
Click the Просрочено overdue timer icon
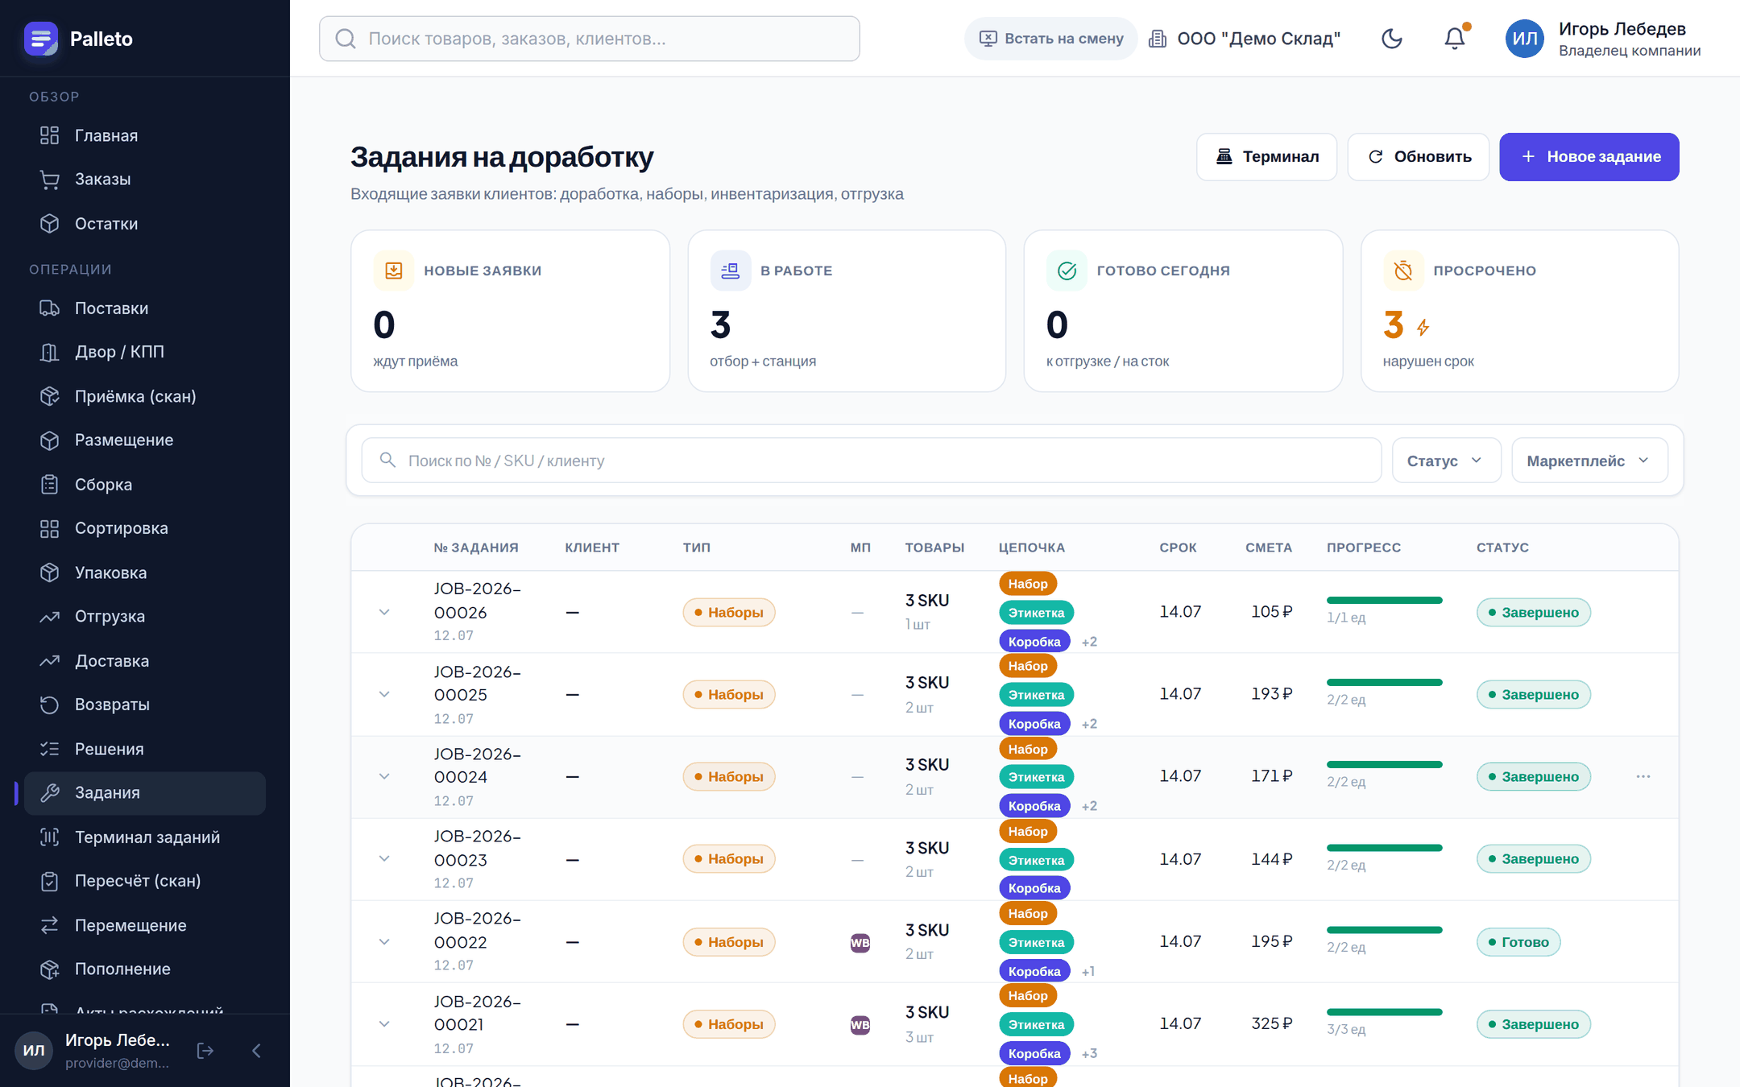[1403, 271]
